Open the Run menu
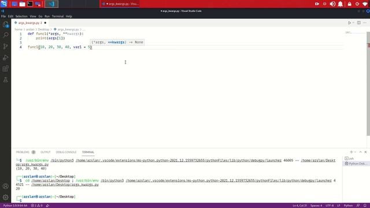Image resolution: width=370 pixels, height=208 pixels. (47, 16)
